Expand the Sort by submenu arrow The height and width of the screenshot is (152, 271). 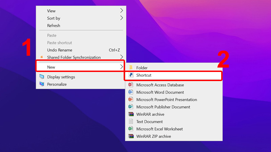(122, 18)
